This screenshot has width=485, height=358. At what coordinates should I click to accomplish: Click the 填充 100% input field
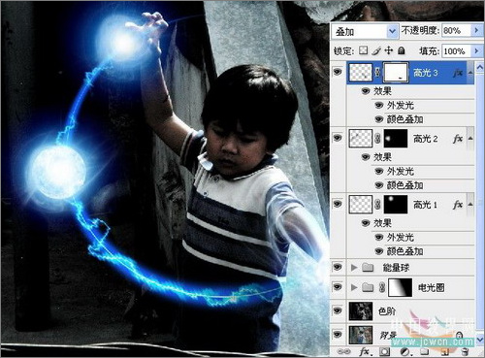click(x=456, y=51)
